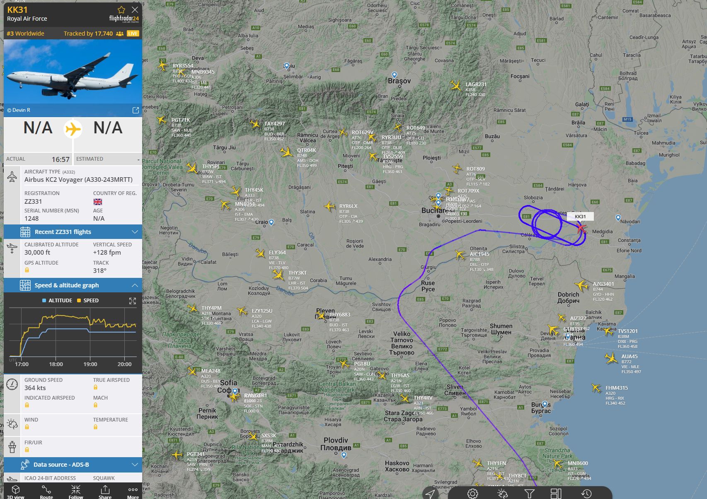Open the More options menu
Screen dimensions: 707x499
[133, 492]
